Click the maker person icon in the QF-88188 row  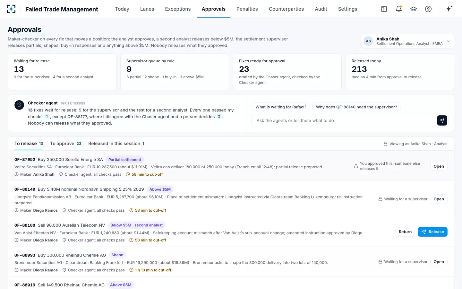coord(17,240)
